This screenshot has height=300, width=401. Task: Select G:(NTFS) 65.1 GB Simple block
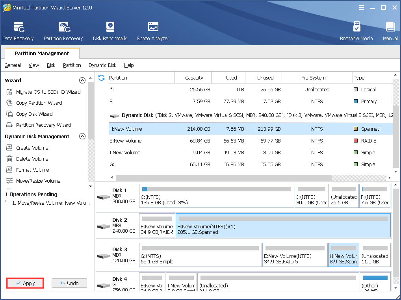(x=200, y=255)
